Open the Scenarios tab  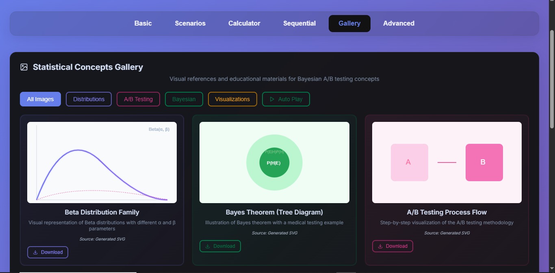pos(190,24)
